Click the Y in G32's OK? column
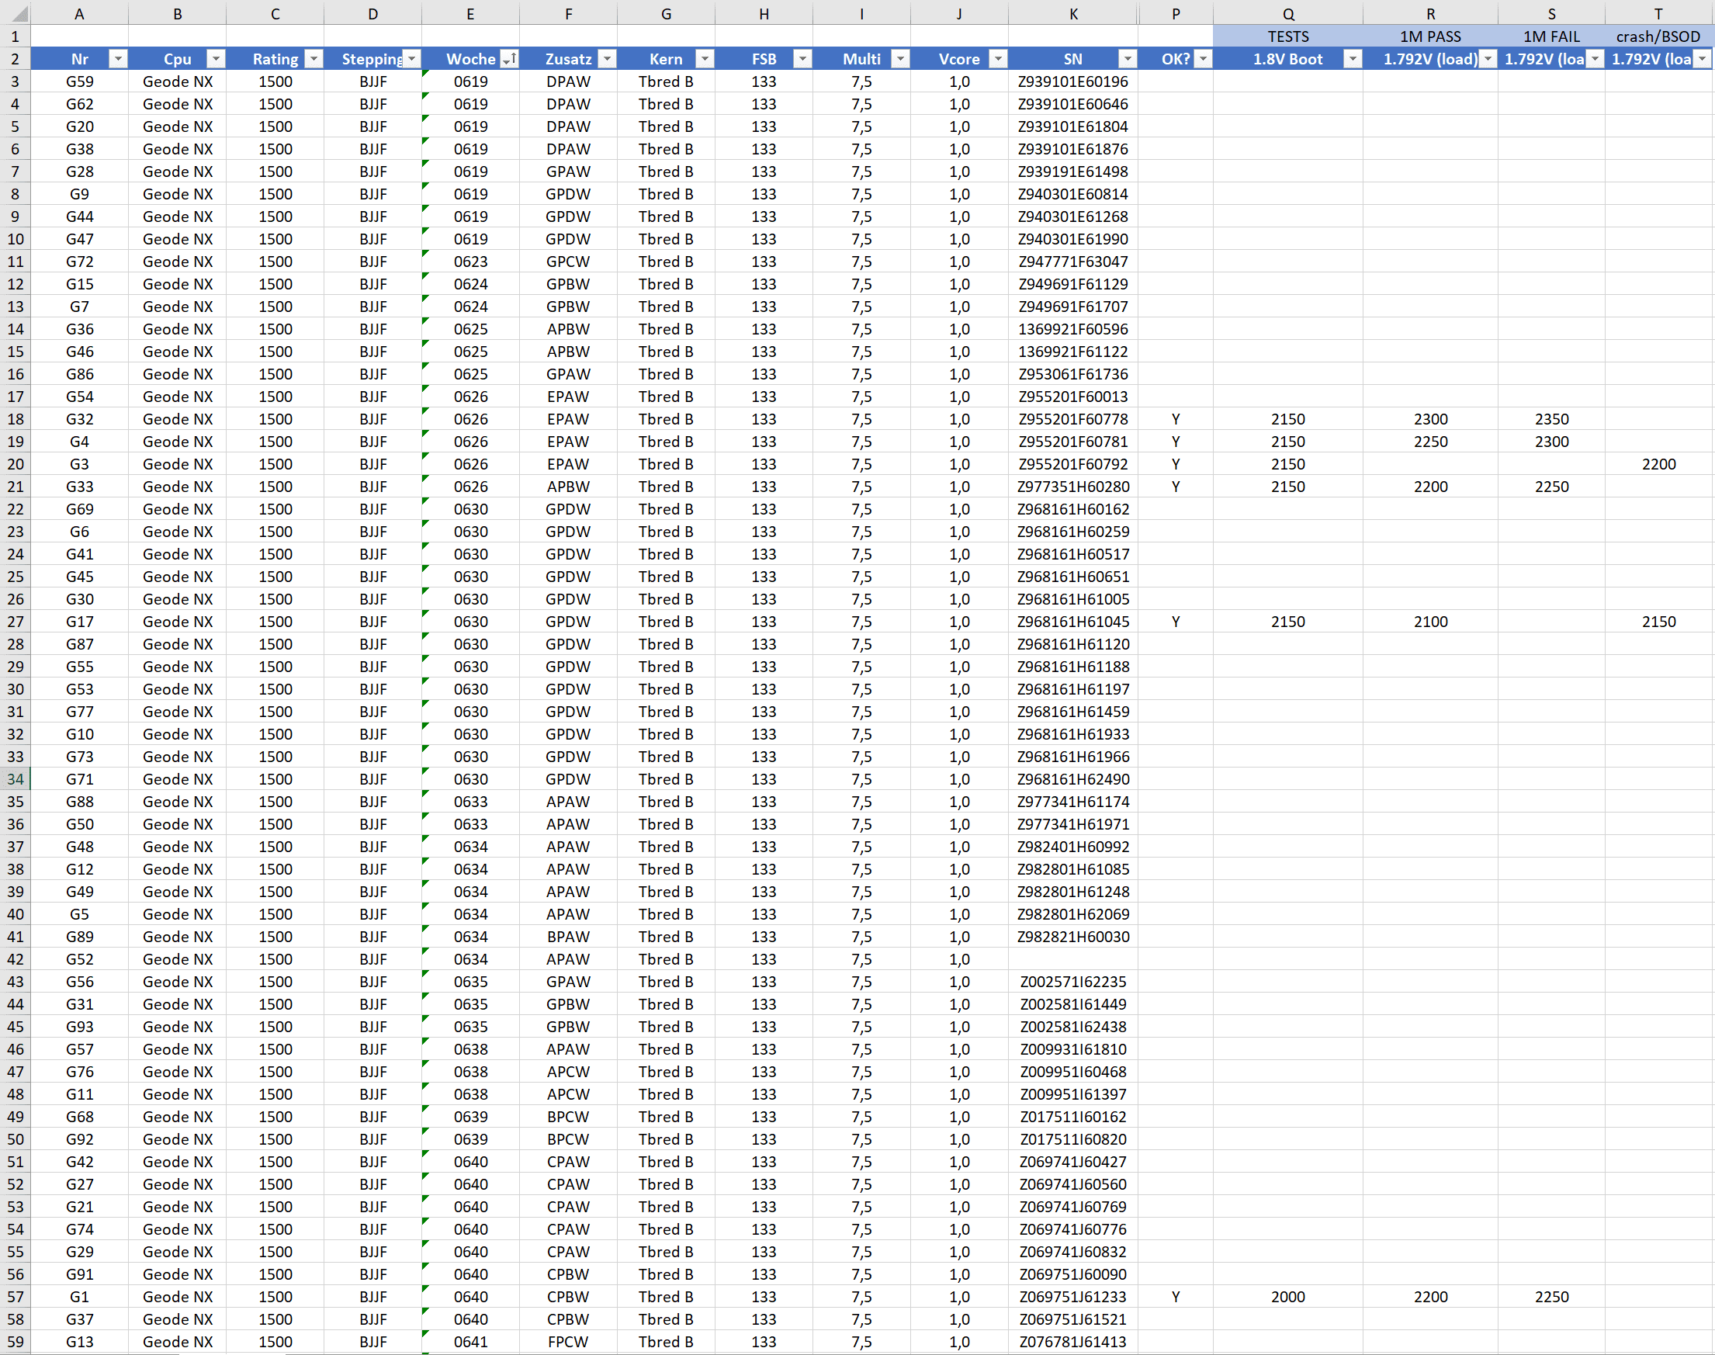 pyautogui.click(x=1176, y=419)
